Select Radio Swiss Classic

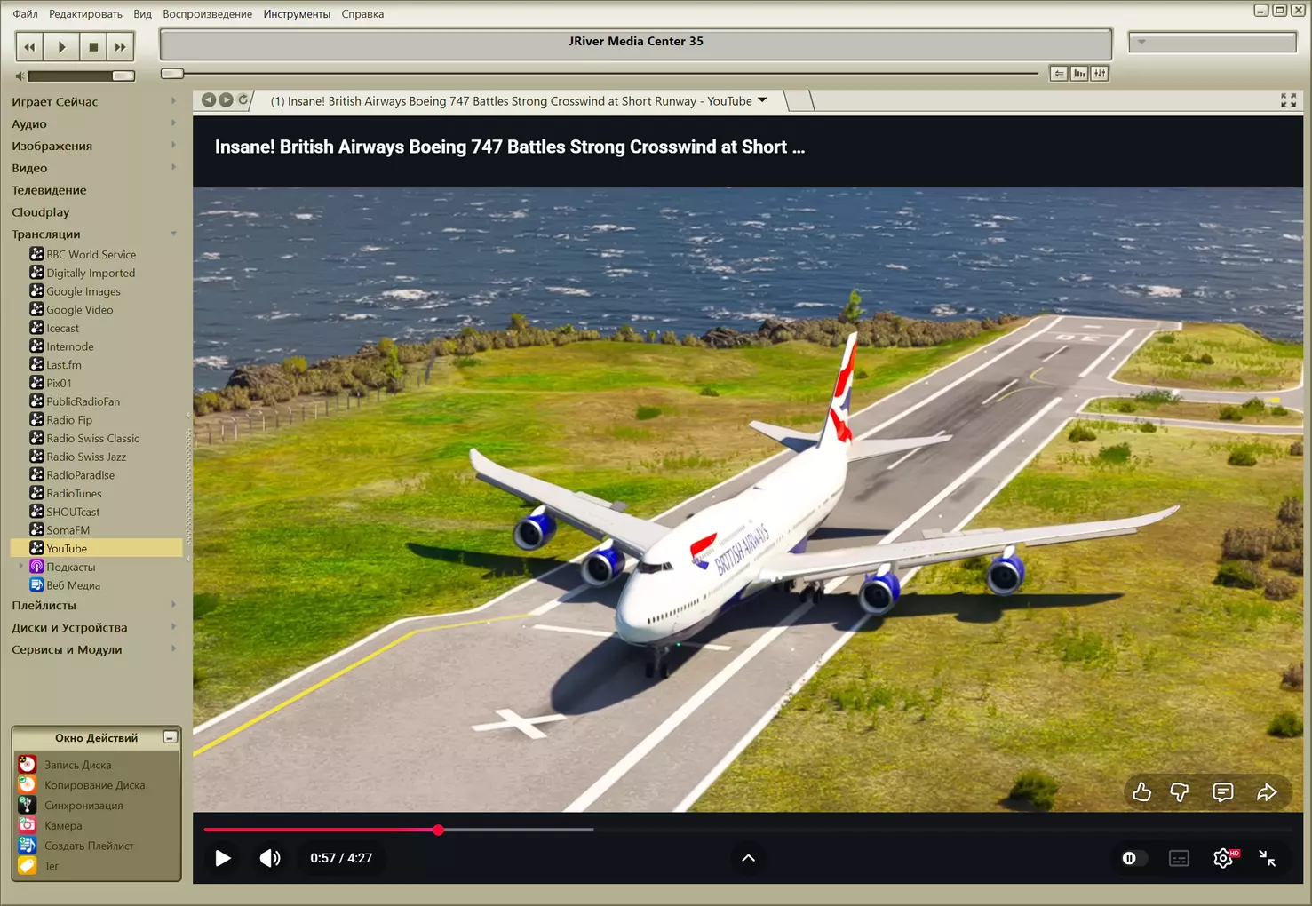pyautogui.click(x=92, y=439)
